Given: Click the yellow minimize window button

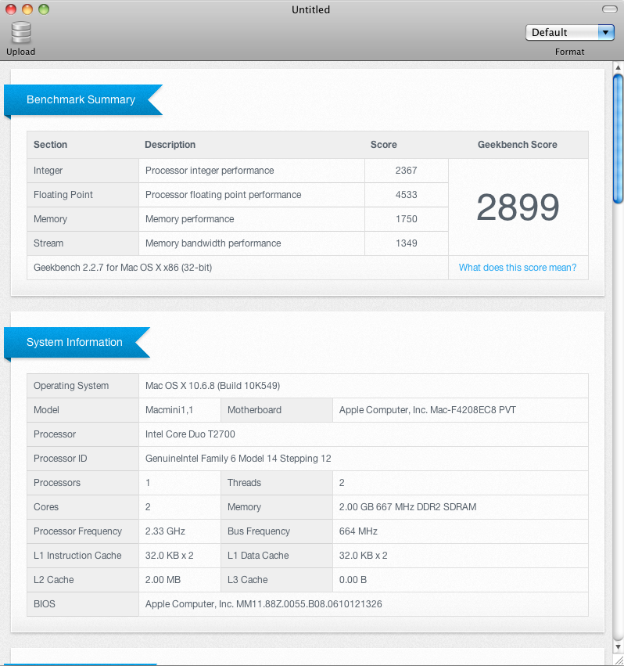Looking at the screenshot, I should click(x=27, y=9).
